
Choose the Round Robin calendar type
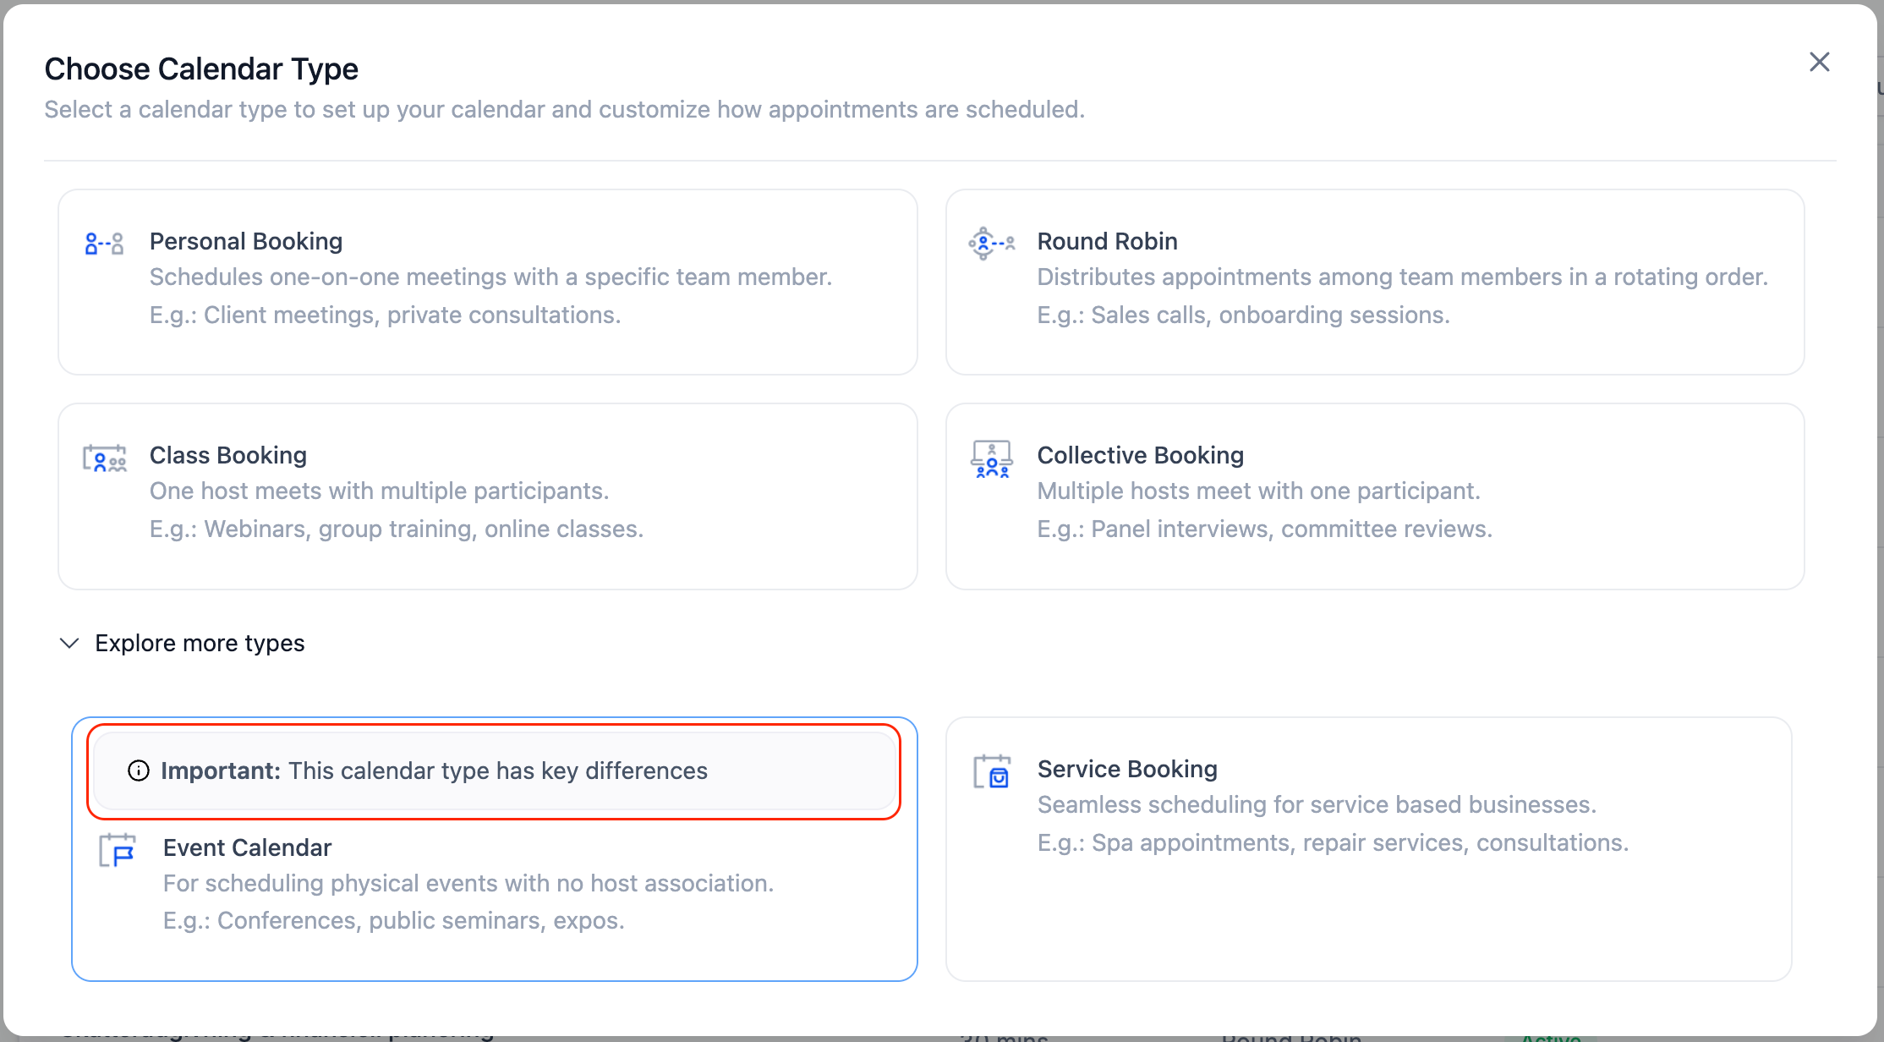pos(1107,242)
